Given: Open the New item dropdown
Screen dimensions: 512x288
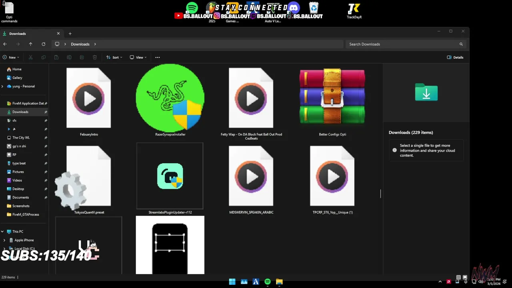Looking at the screenshot, I should click(x=11, y=57).
